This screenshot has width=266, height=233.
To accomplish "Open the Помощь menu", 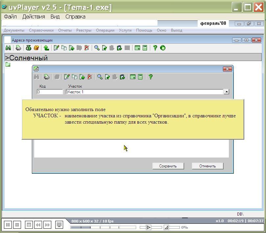I will [x=144, y=30].
